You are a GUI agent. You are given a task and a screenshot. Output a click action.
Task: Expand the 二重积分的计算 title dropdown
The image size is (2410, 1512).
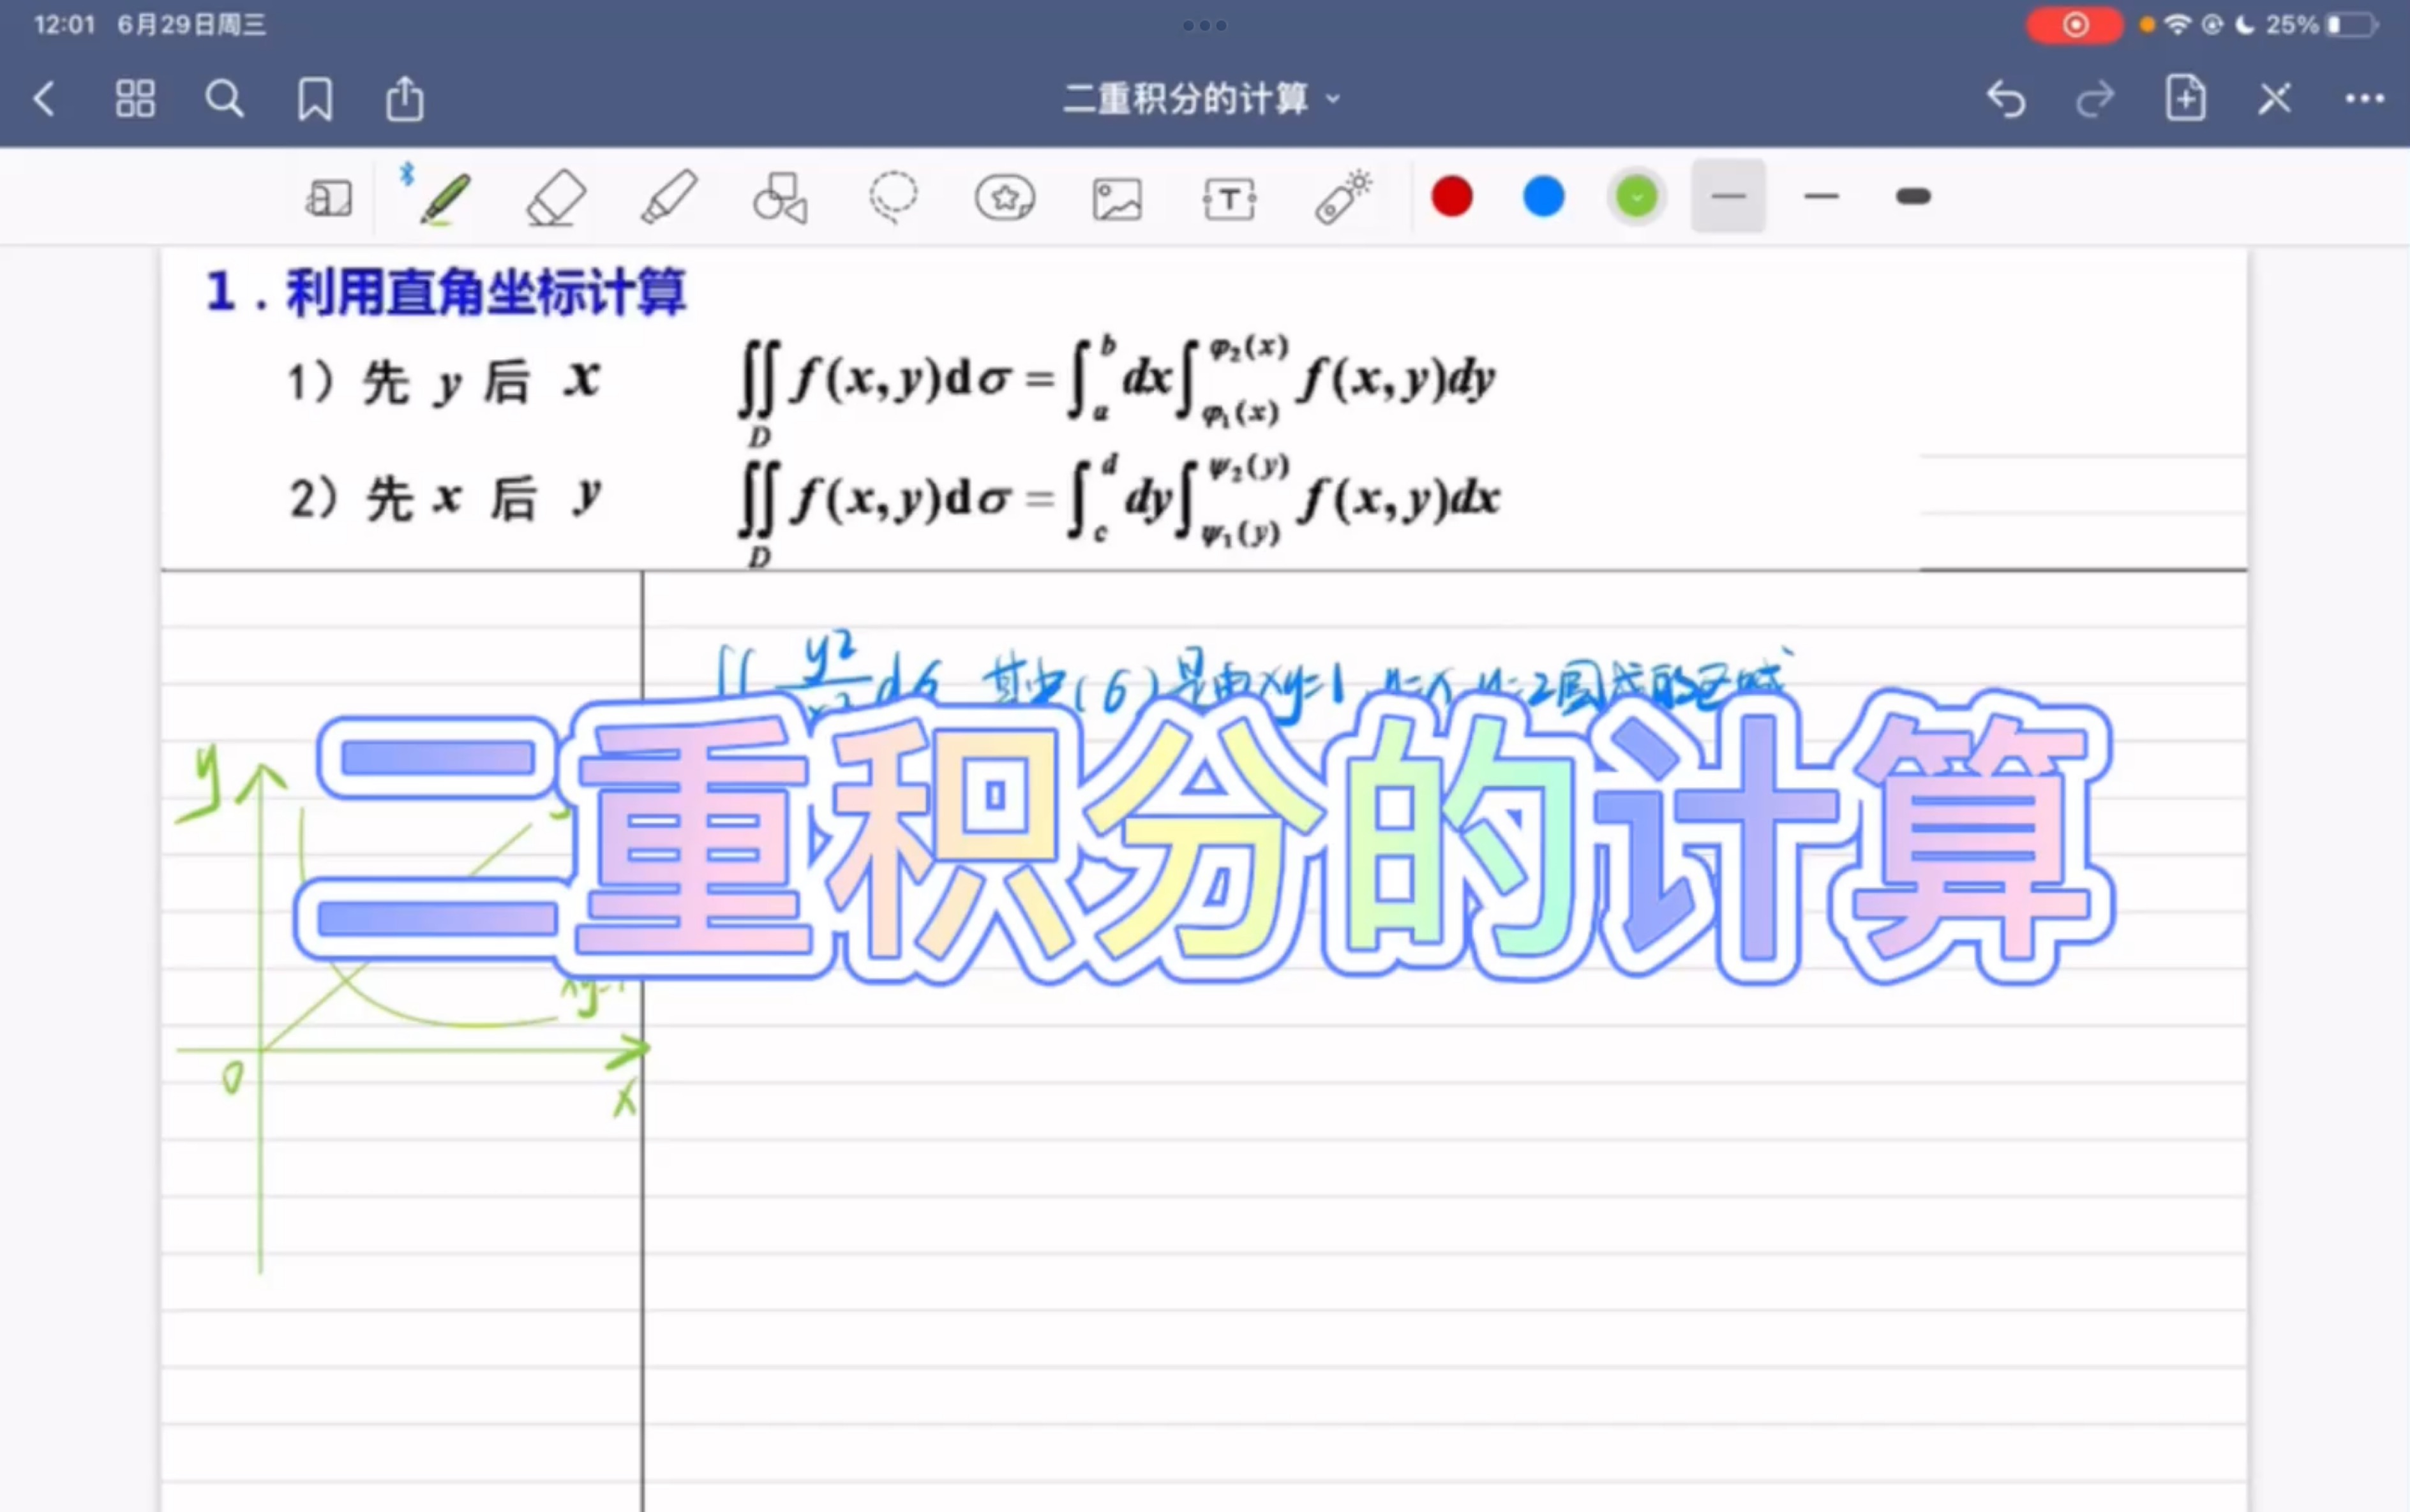1201,99
